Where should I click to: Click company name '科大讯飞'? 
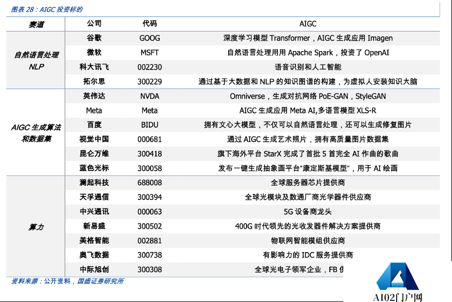[95, 67]
